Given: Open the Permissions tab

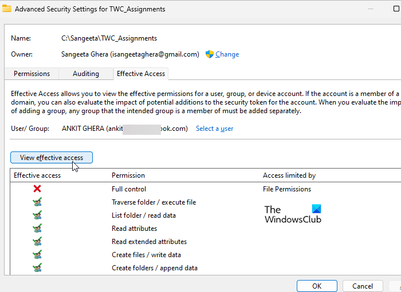Looking at the screenshot, I should 32,74.
